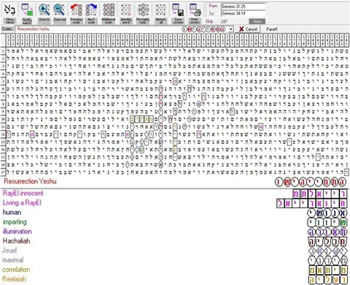Viewport: 350px width, 285px height.
Task: Select the imparting legend entry
Action: pyautogui.click(x=15, y=222)
